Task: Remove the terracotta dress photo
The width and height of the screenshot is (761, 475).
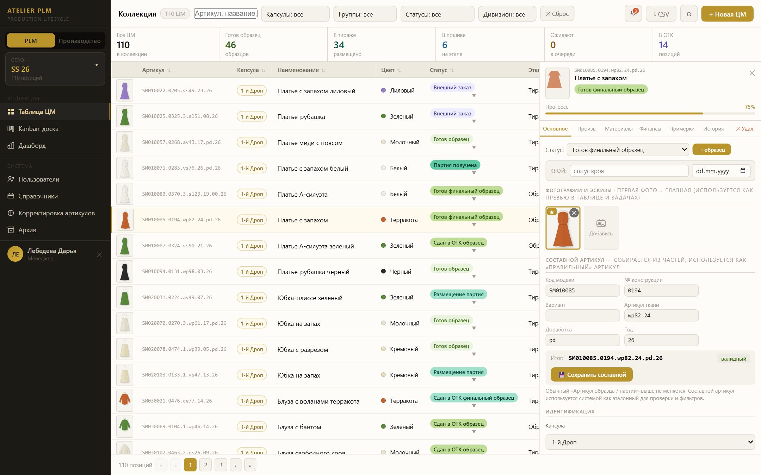Action: [x=574, y=213]
